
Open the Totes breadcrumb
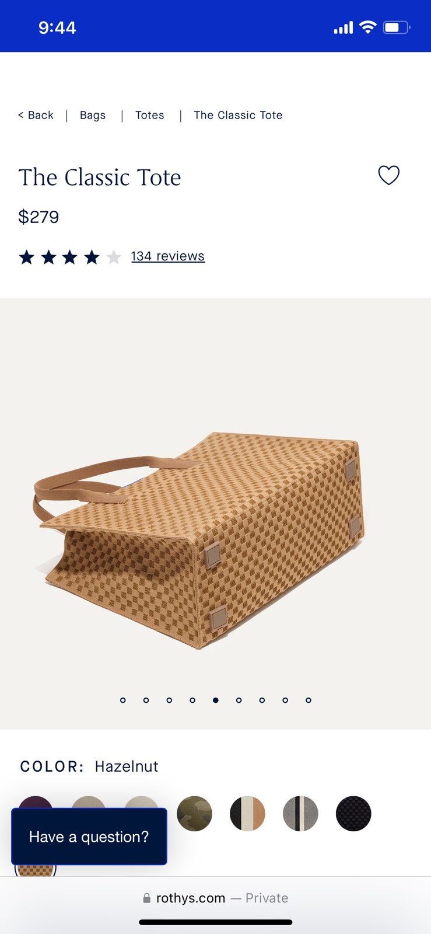pos(150,115)
